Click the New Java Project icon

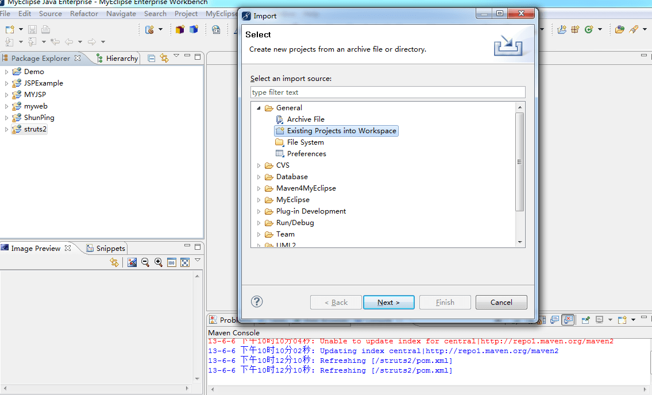coord(562,29)
